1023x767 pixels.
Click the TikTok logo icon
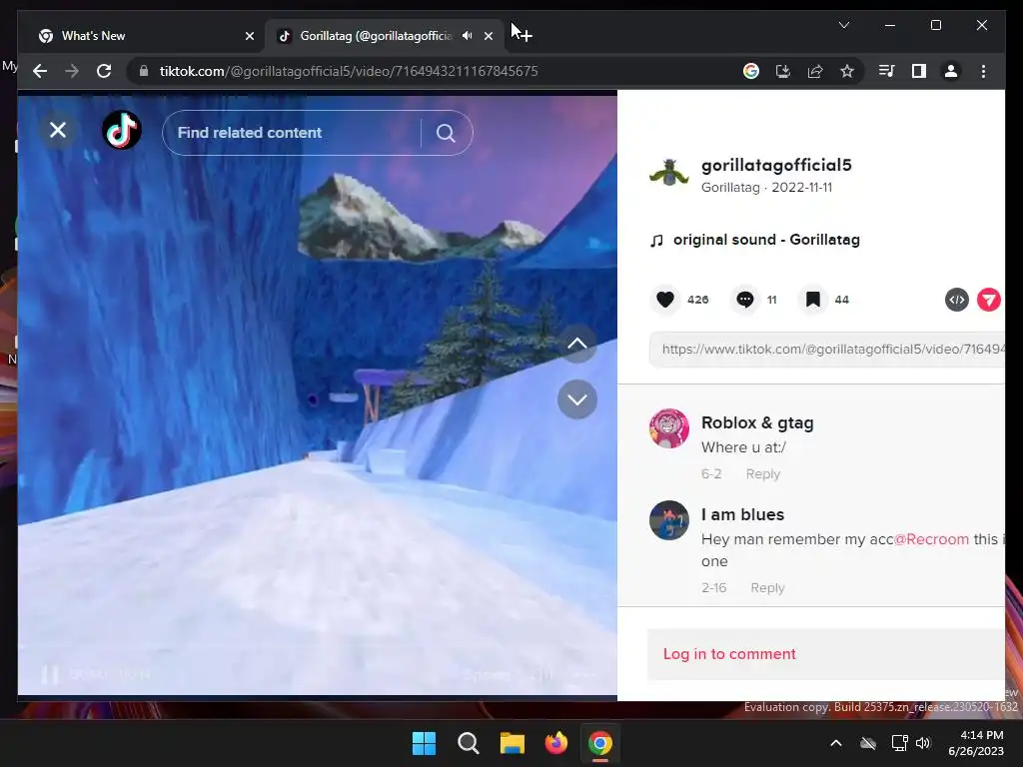coord(122,131)
